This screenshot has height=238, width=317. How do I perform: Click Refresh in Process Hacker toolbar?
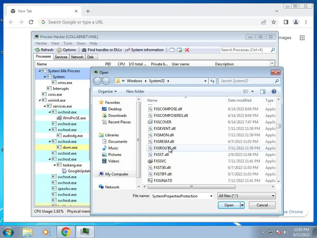(44, 50)
